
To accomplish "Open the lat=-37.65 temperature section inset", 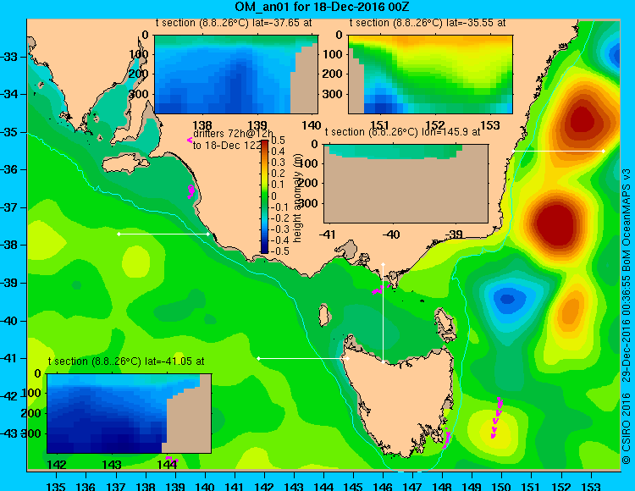I will tap(236, 74).
